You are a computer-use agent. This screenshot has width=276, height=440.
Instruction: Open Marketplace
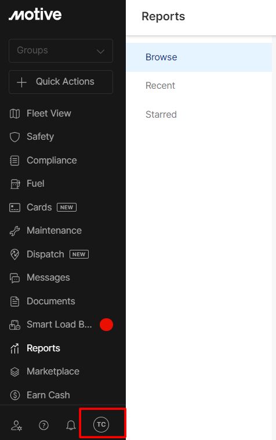click(53, 372)
